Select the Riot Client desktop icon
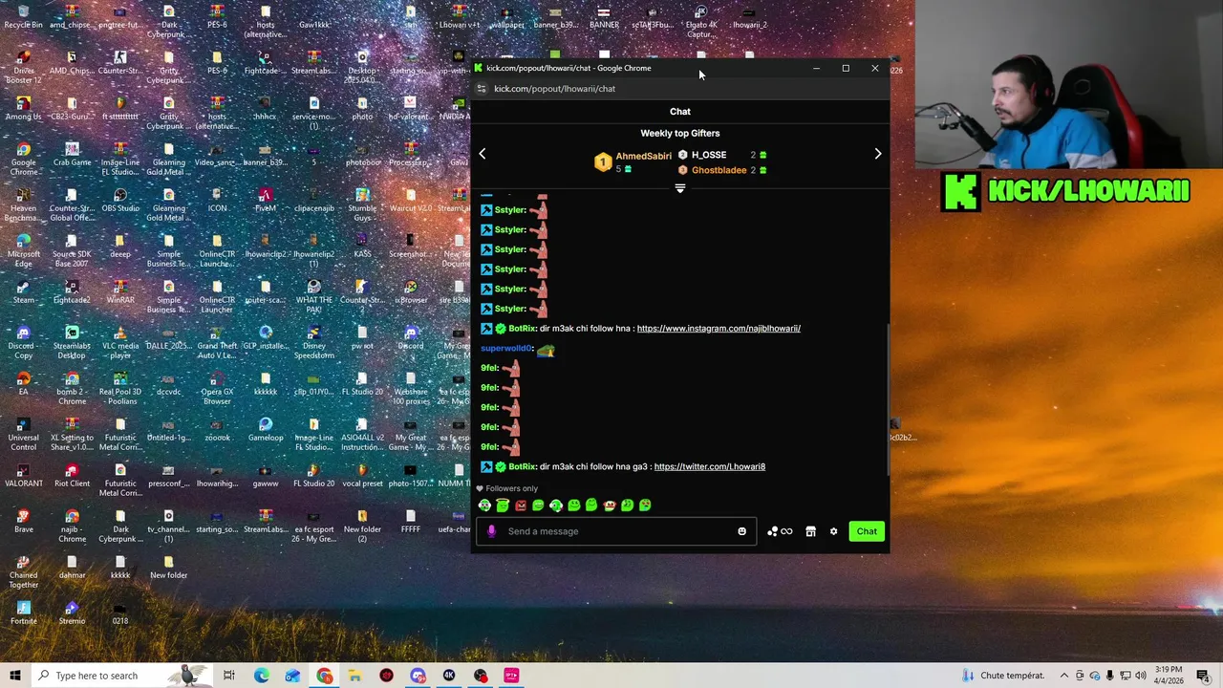 coord(72,476)
